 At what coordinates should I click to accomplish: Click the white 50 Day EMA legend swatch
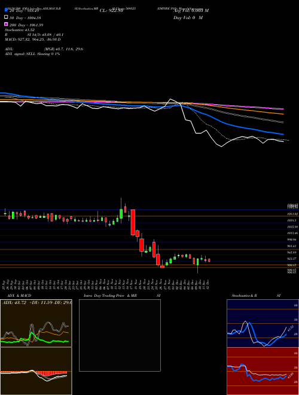tap(6, 17)
